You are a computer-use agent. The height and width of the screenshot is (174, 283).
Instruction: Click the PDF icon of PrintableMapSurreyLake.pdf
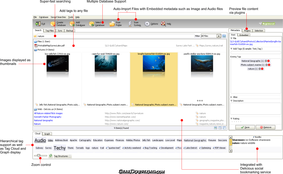(36, 46)
